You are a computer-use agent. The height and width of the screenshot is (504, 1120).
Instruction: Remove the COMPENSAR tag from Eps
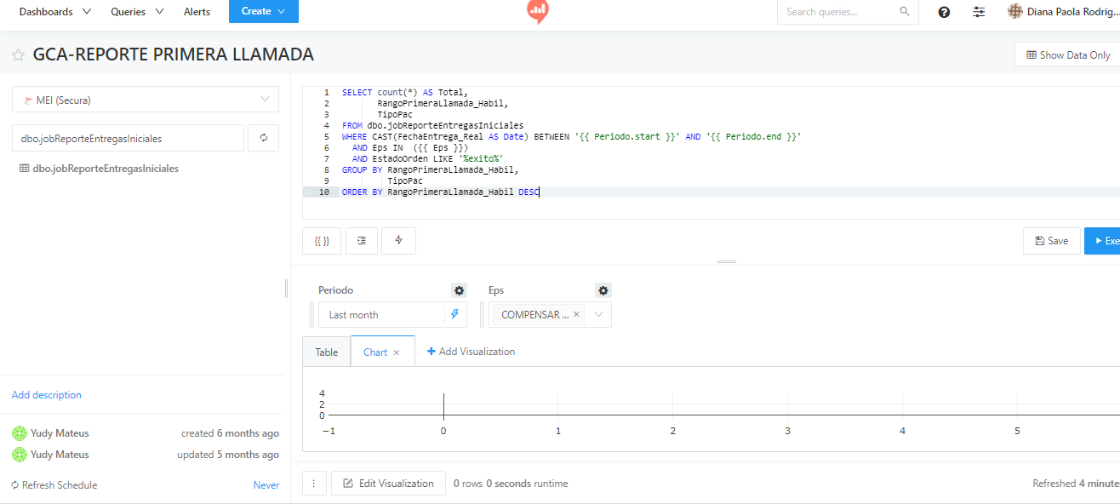(576, 314)
